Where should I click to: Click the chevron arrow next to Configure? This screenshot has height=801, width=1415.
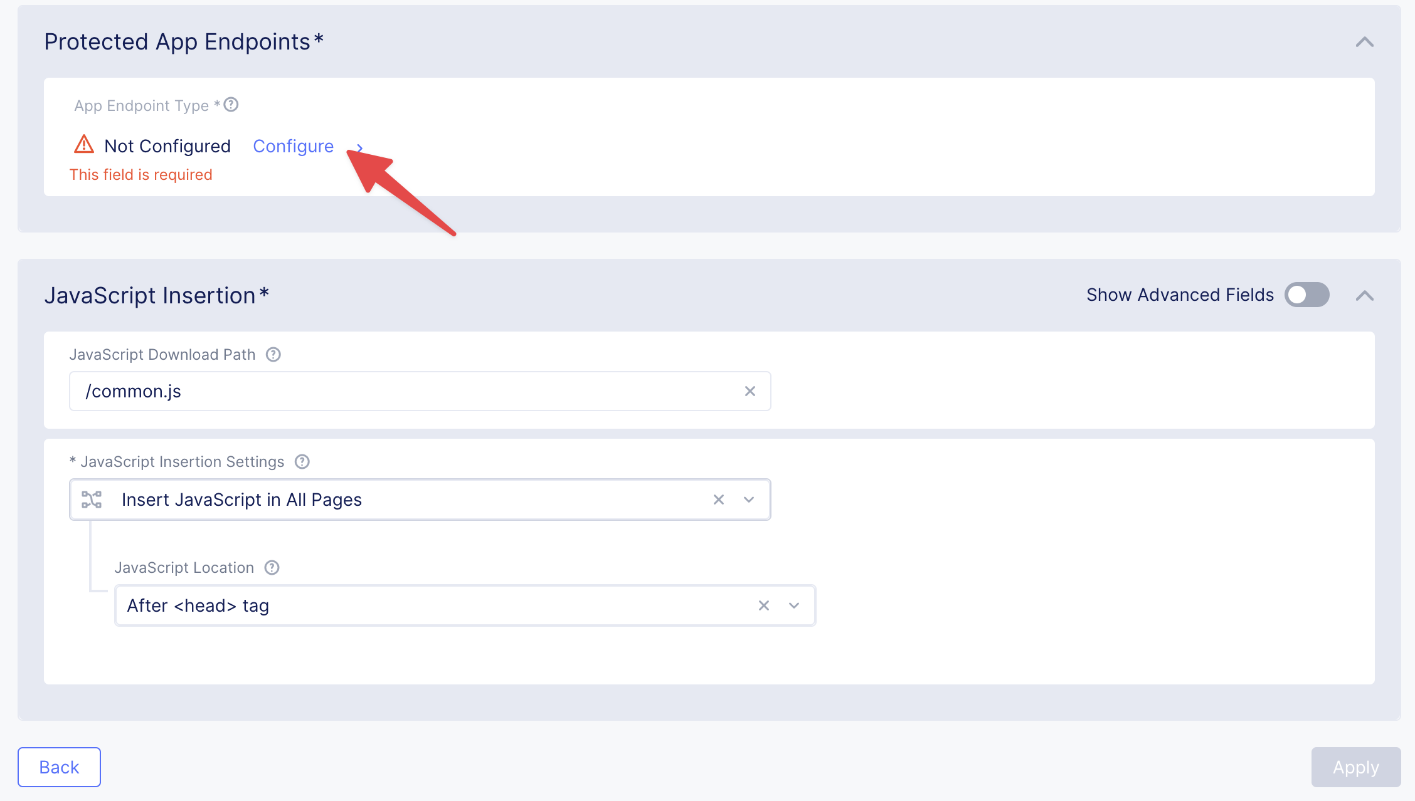click(x=359, y=148)
